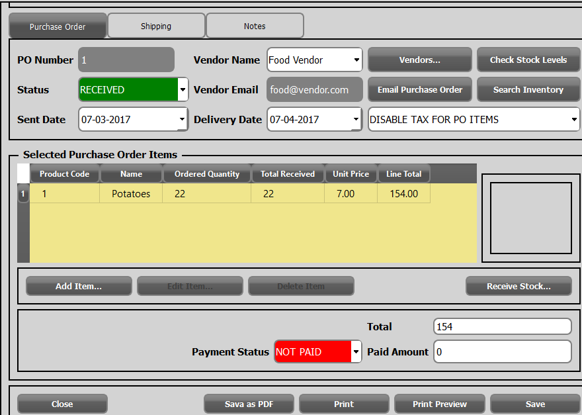Open the Notes tab
The height and width of the screenshot is (415, 582).
(x=255, y=26)
